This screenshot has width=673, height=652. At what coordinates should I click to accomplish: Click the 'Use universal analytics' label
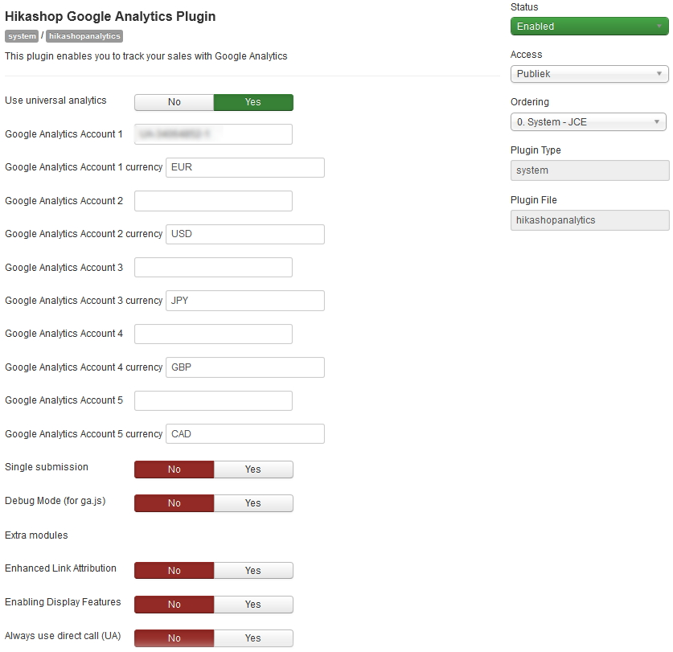(55, 100)
